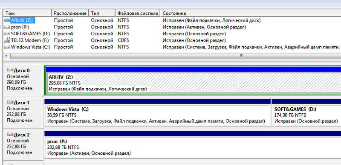
Task: Click the Диск 0 disk icon
Action: [10, 70]
